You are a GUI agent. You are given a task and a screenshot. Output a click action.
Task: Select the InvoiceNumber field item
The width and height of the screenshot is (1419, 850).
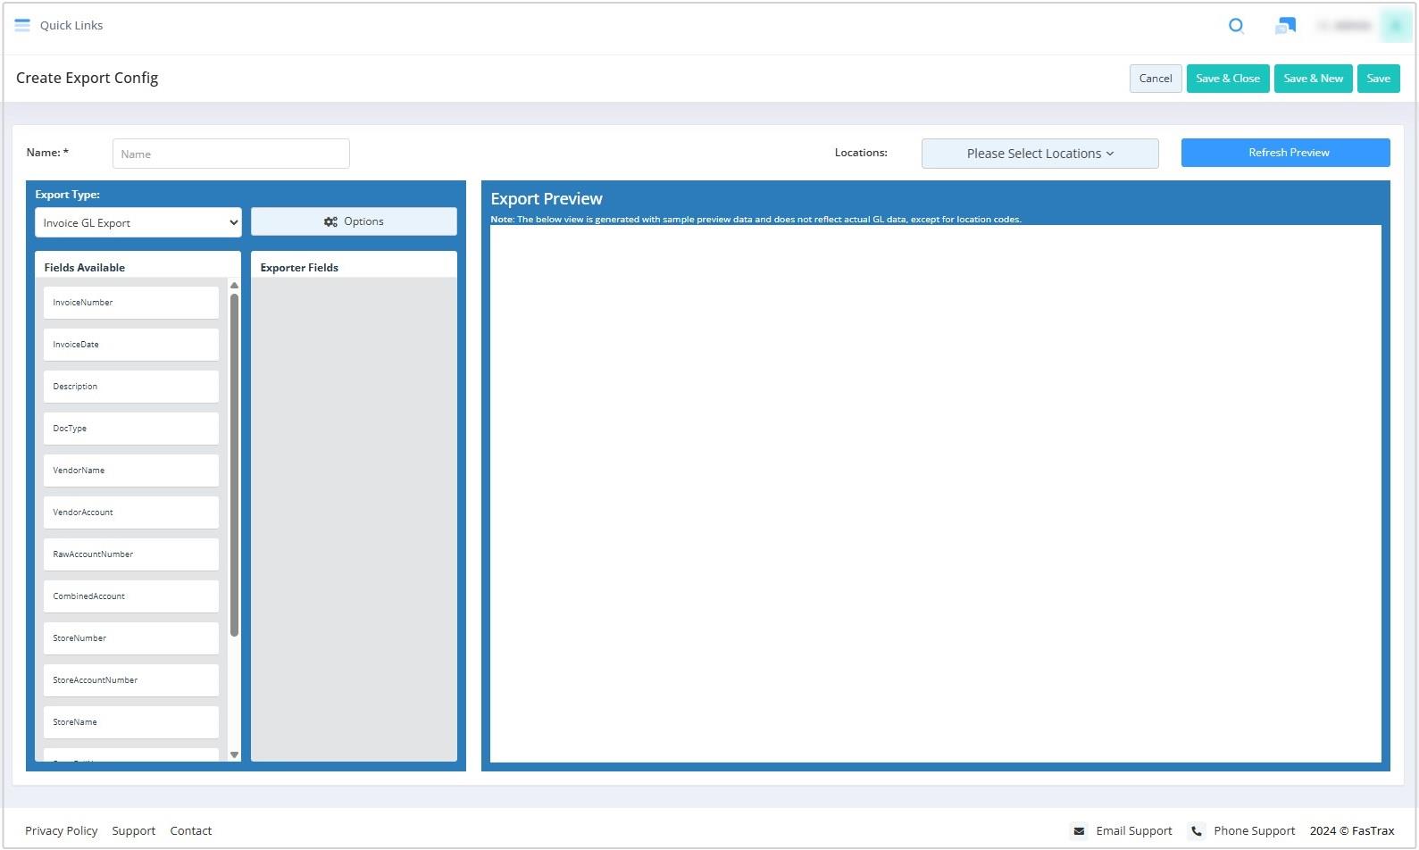point(130,303)
